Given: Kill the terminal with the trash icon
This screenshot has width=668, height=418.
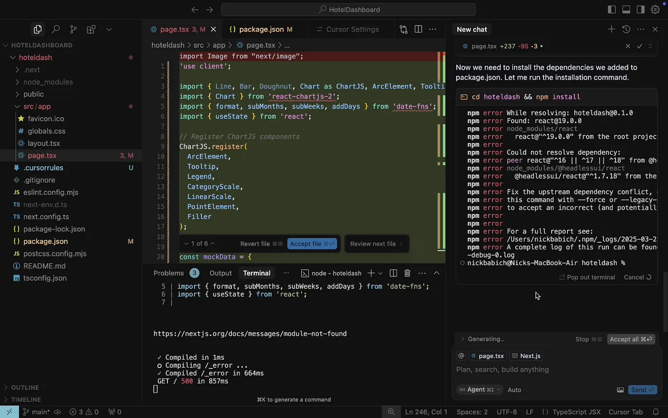Looking at the screenshot, I should (x=407, y=273).
